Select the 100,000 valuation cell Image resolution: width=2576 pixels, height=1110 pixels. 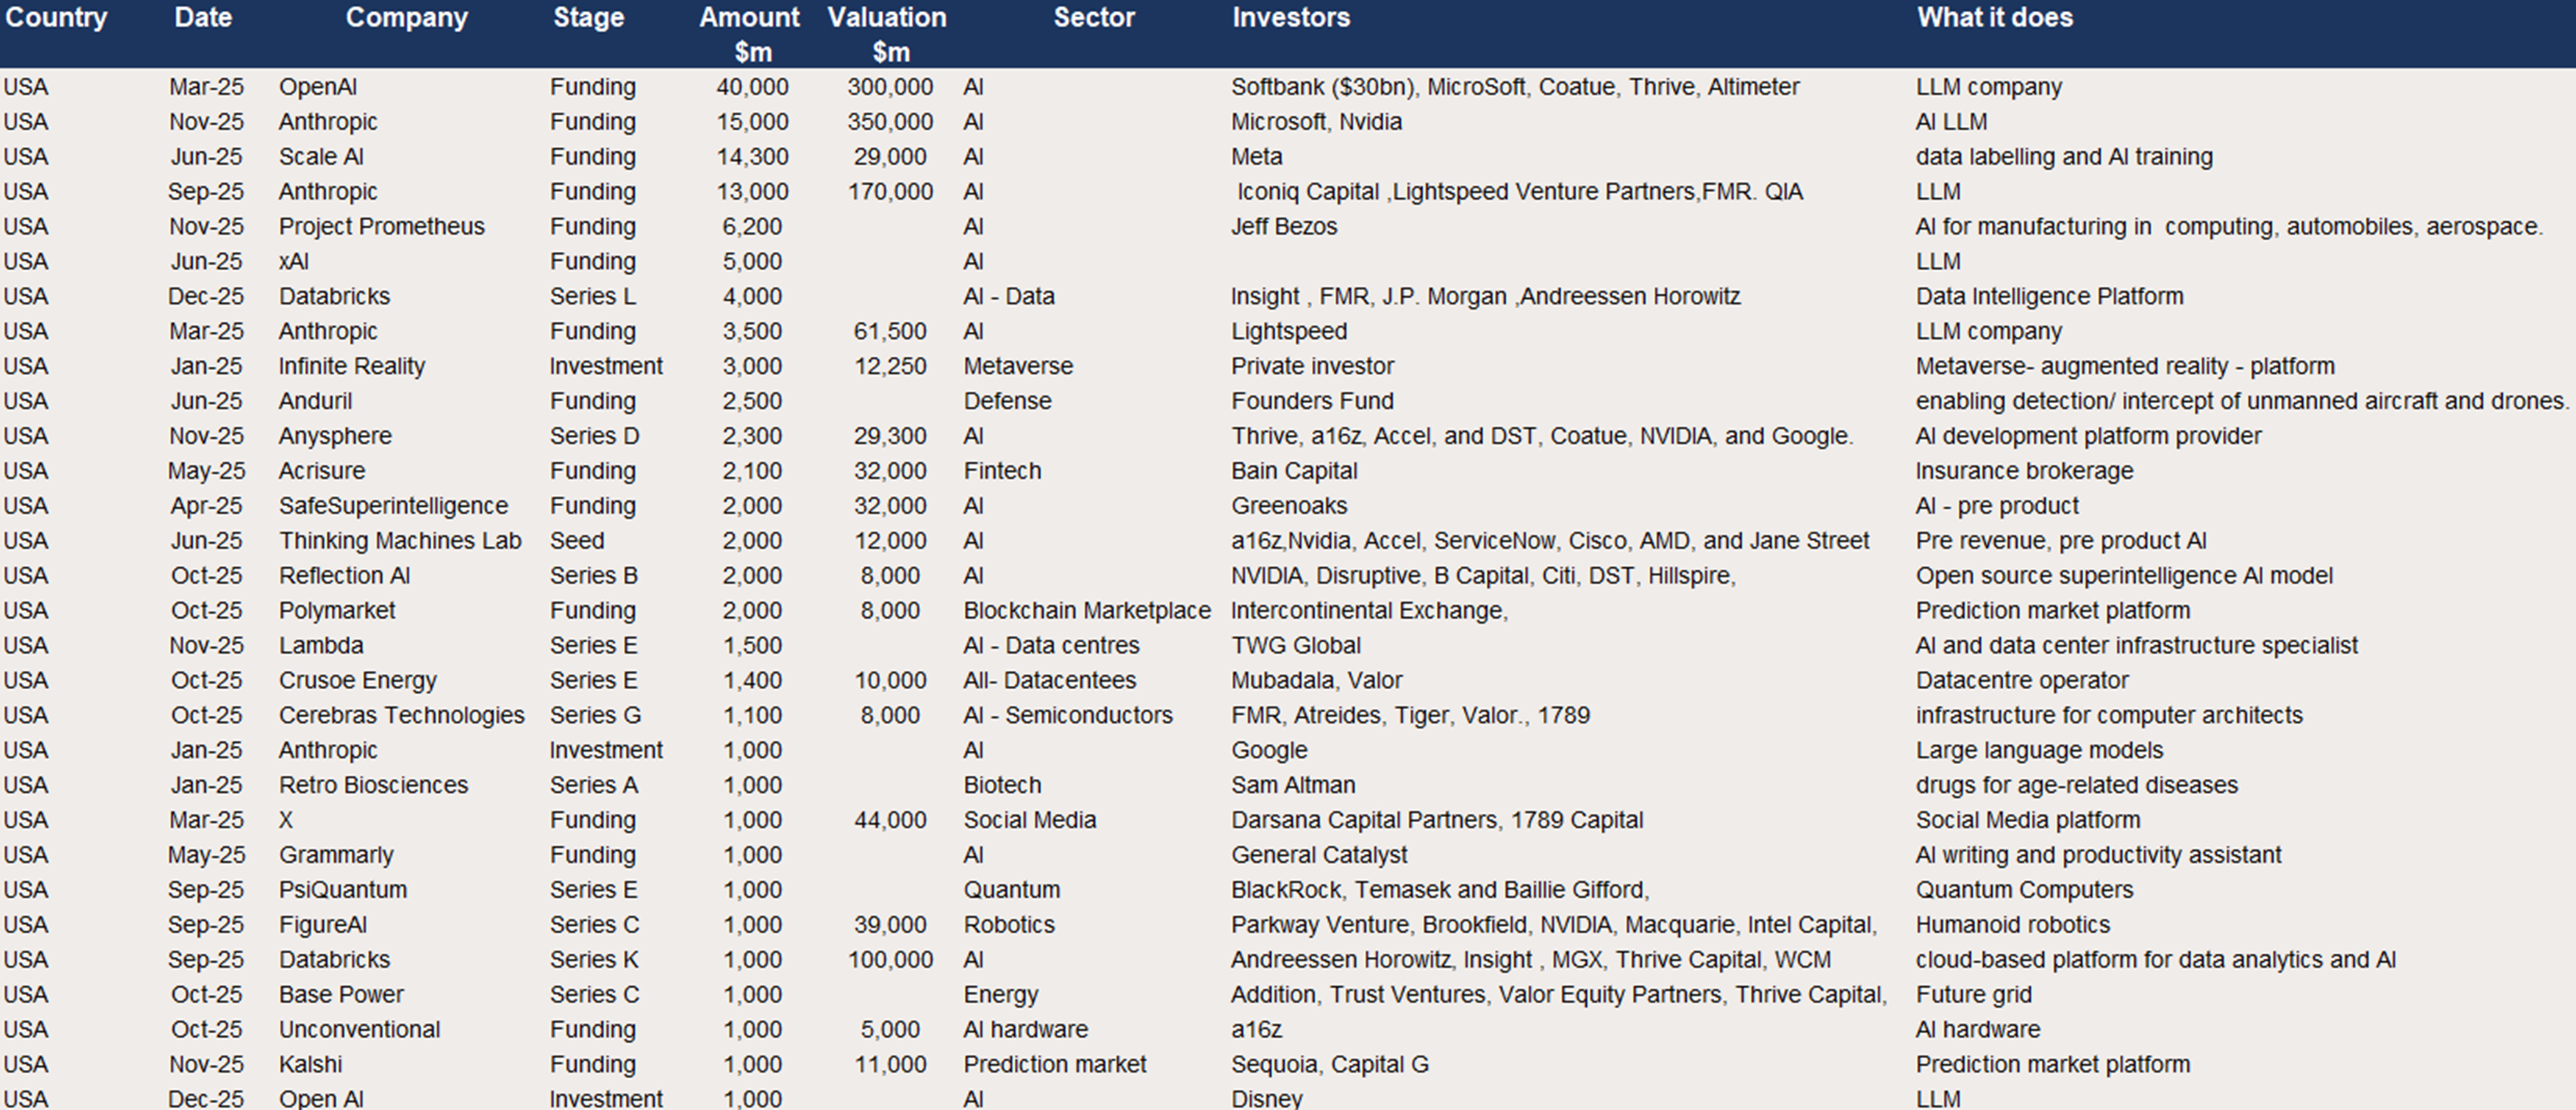(x=890, y=960)
